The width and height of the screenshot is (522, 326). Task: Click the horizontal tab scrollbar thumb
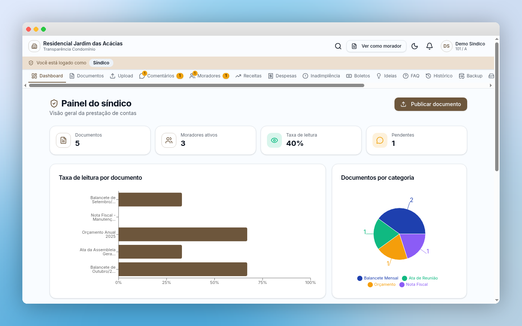pos(196,85)
